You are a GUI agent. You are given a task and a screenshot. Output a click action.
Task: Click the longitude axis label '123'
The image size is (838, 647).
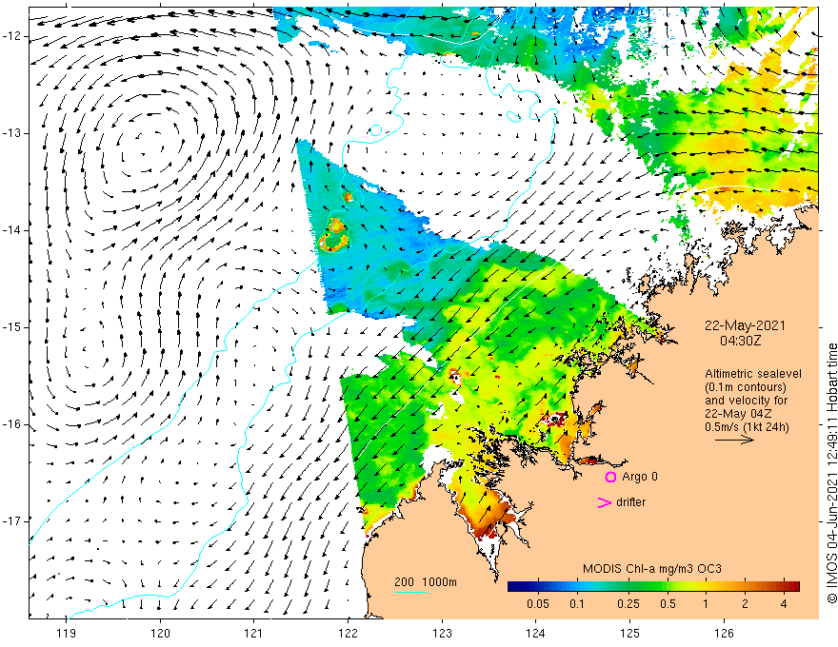click(x=442, y=633)
